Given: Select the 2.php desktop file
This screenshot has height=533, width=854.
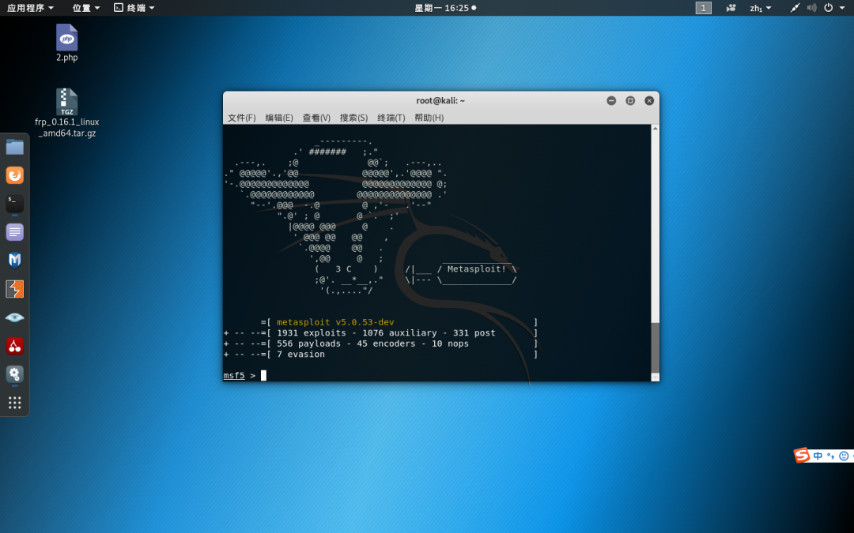Looking at the screenshot, I should point(67,43).
